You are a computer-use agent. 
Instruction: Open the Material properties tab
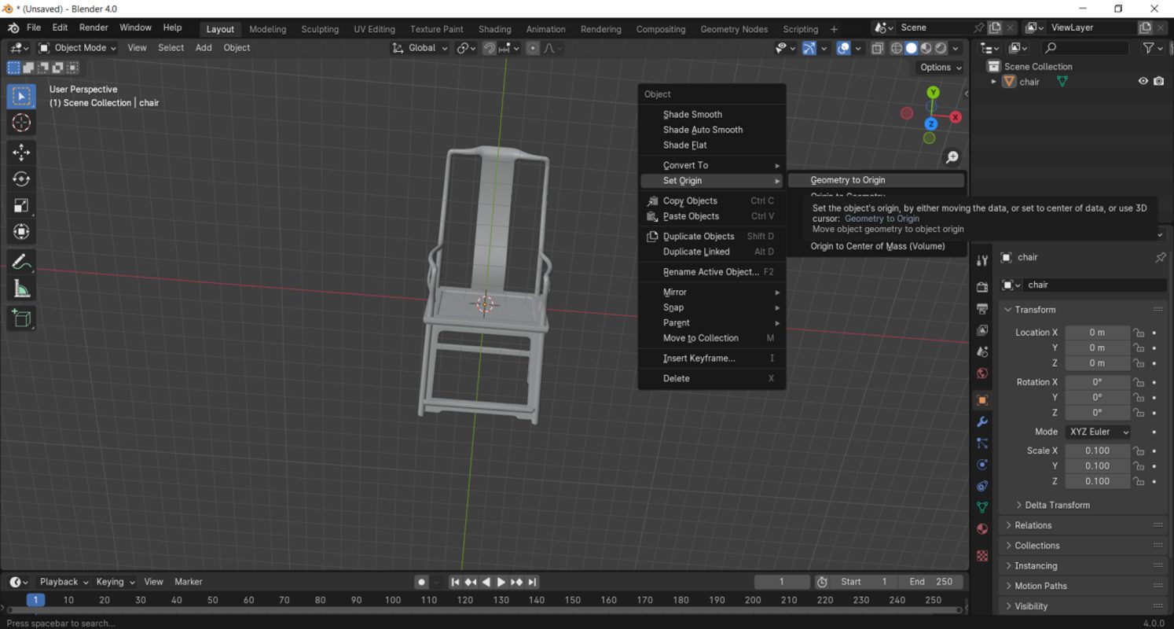981,529
